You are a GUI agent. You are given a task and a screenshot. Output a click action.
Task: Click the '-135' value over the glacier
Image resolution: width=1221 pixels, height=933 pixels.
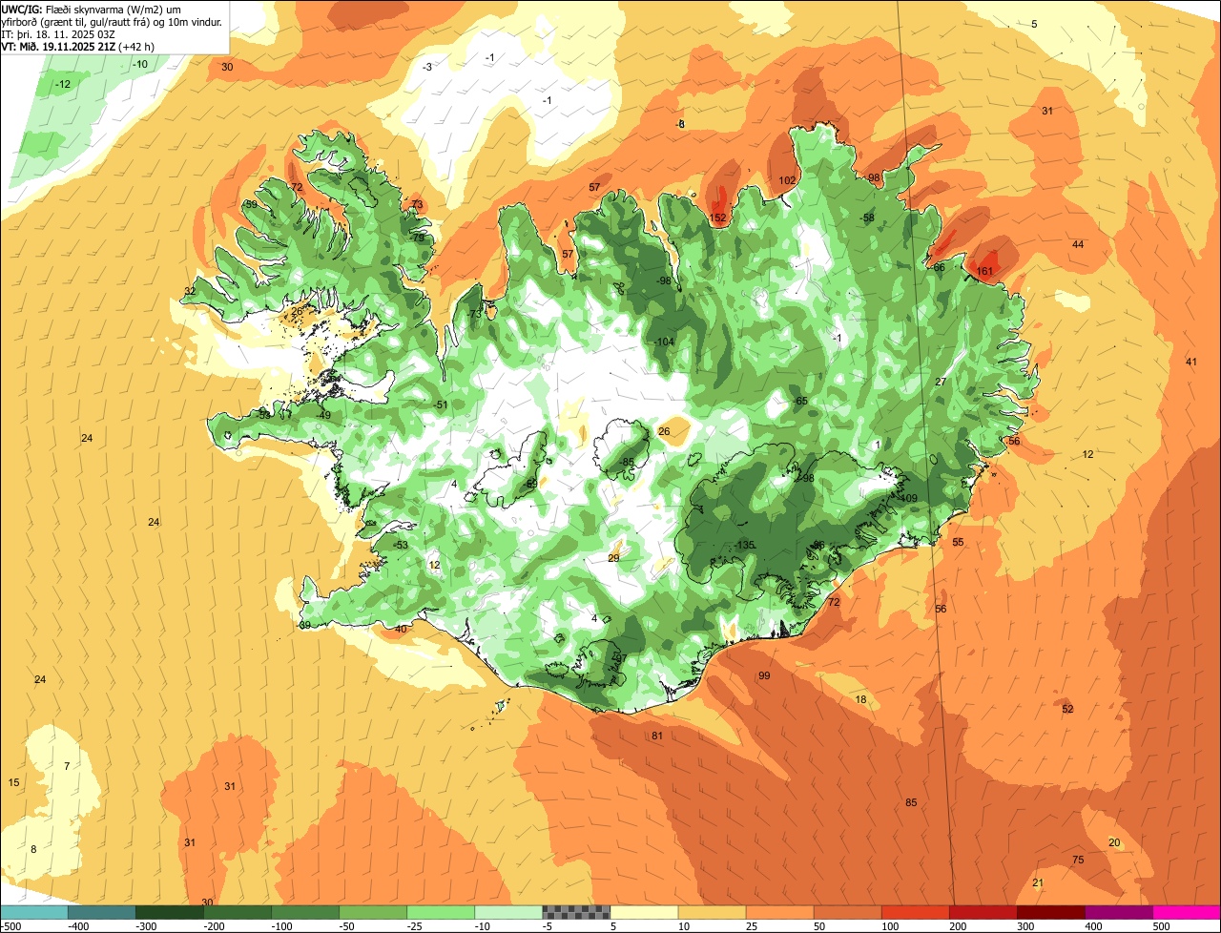pos(745,545)
